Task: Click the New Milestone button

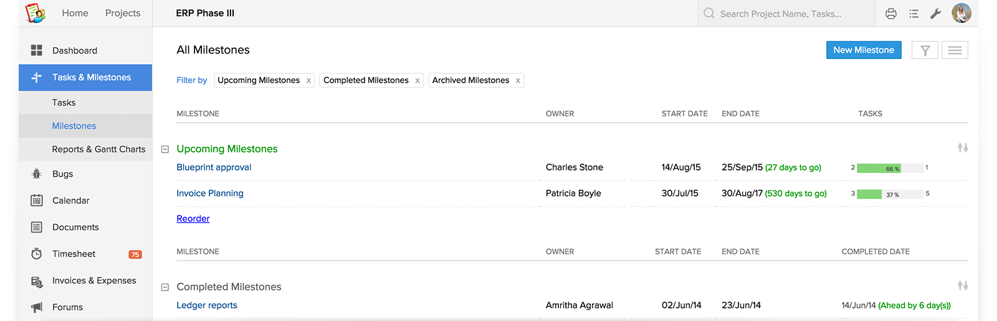Action: coord(864,50)
